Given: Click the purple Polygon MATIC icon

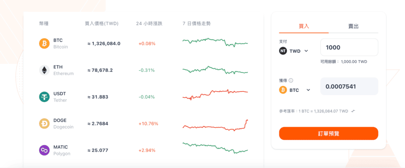Looking at the screenshot, I should [x=44, y=150].
